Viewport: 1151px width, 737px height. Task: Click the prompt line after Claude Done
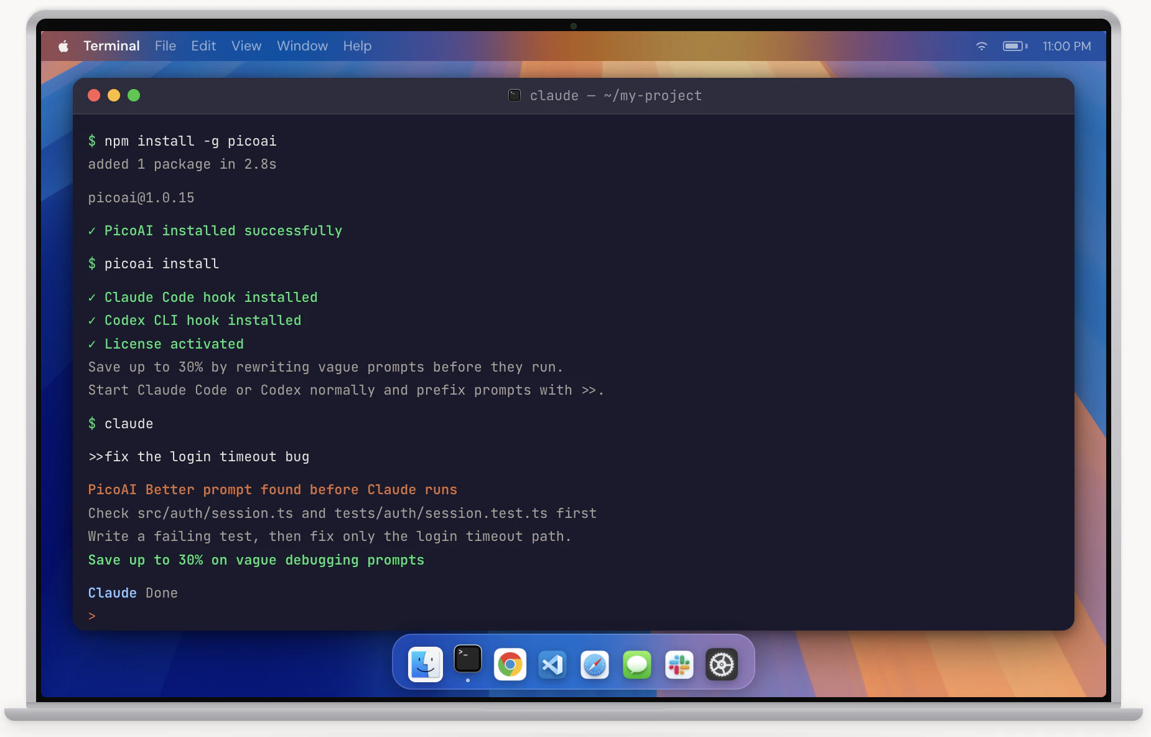coord(92,616)
